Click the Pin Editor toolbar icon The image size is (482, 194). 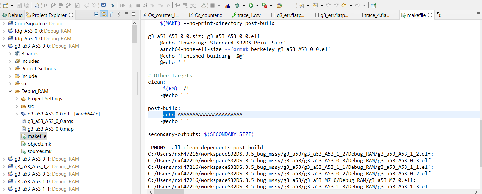click(373, 5)
